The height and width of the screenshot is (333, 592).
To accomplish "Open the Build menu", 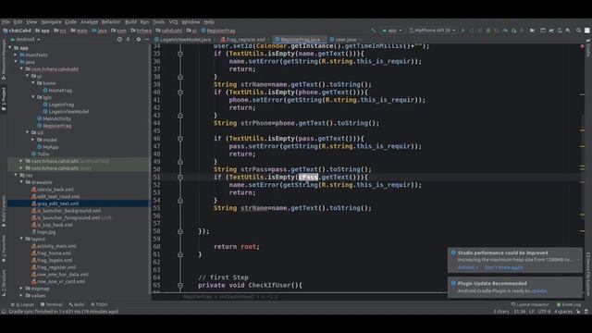I will click(x=130, y=22).
